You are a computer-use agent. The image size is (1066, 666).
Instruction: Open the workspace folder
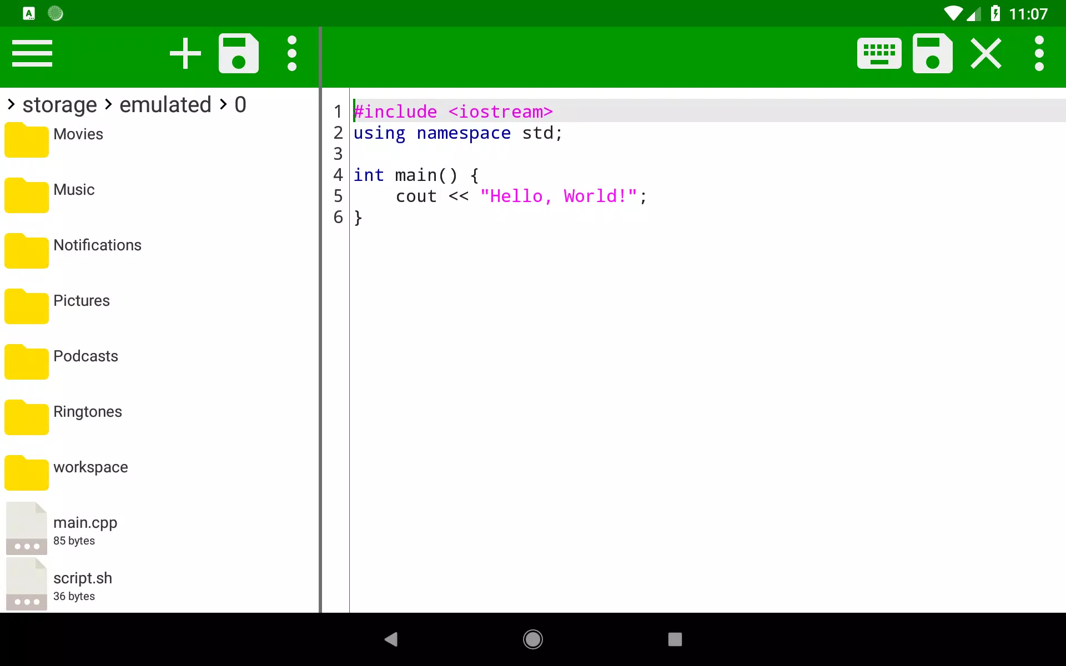[159, 472]
